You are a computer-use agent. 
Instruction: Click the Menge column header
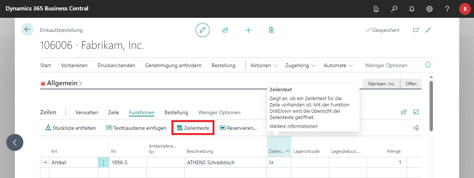click(x=394, y=151)
